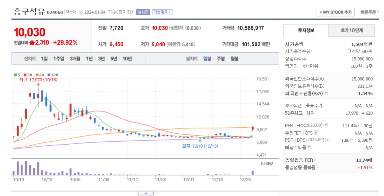384x196 pixels.
Task: Click the 최저 7,610 (12/13) low marker
Action: (200, 146)
